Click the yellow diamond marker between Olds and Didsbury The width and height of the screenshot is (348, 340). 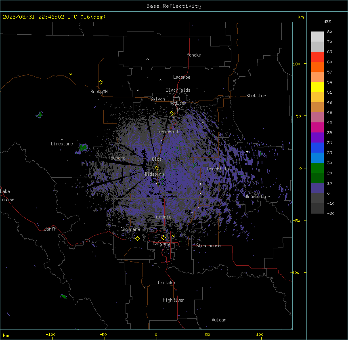pos(157,168)
